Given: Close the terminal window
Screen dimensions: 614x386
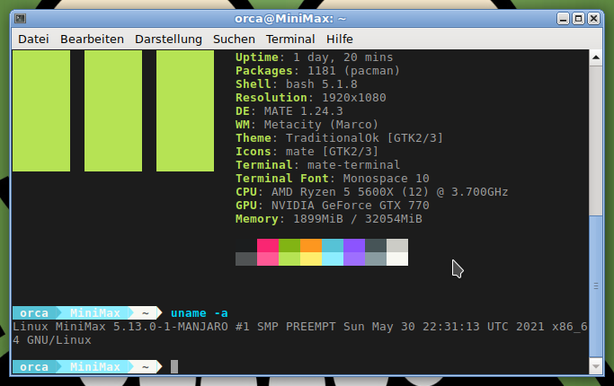Looking at the screenshot, I should coord(593,18).
